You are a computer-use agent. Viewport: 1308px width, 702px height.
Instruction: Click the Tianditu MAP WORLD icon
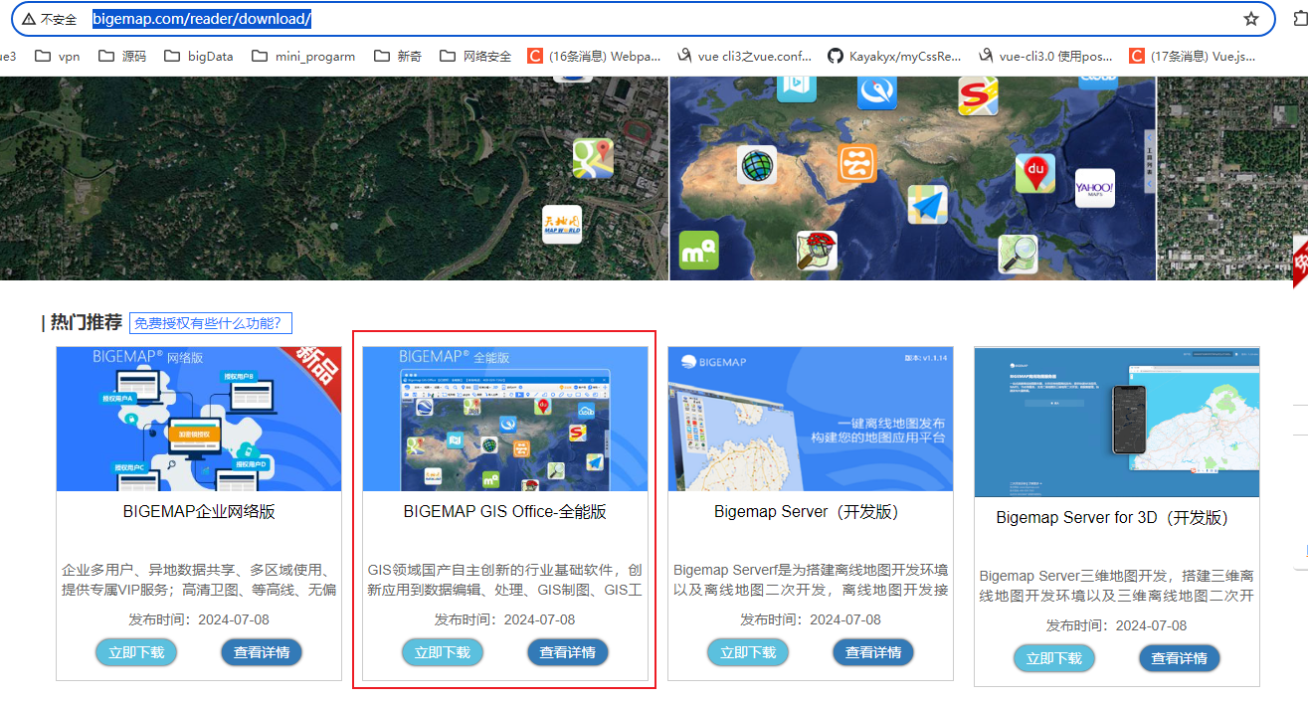[562, 226]
